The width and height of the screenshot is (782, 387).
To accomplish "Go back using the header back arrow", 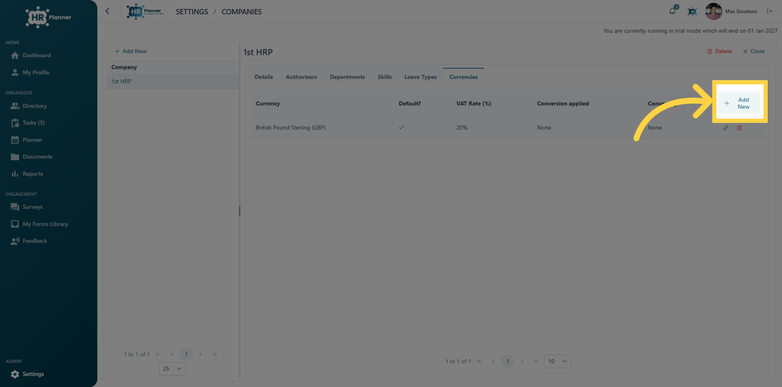I will (x=108, y=11).
